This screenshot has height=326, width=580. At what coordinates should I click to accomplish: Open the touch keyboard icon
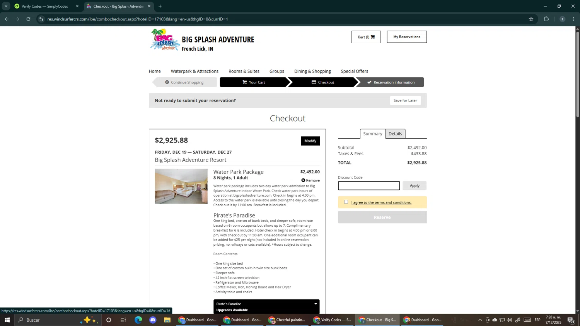527,320
